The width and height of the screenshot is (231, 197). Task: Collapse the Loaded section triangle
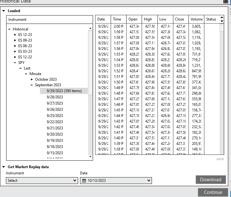pyautogui.click(x=4, y=11)
